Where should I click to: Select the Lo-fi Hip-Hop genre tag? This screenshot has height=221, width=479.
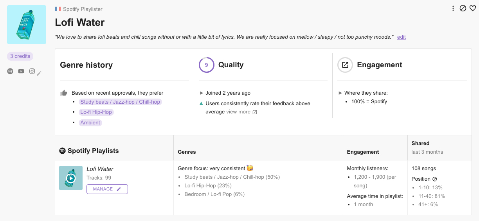pos(96,112)
